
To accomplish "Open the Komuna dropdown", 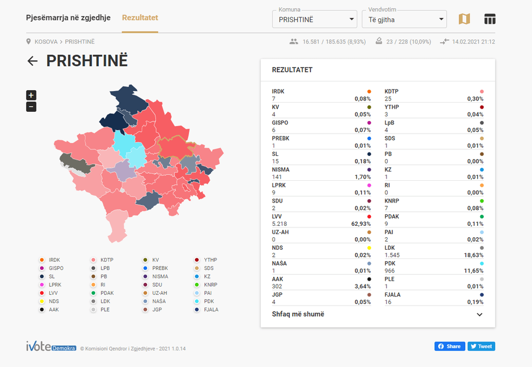I will coord(314,20).
